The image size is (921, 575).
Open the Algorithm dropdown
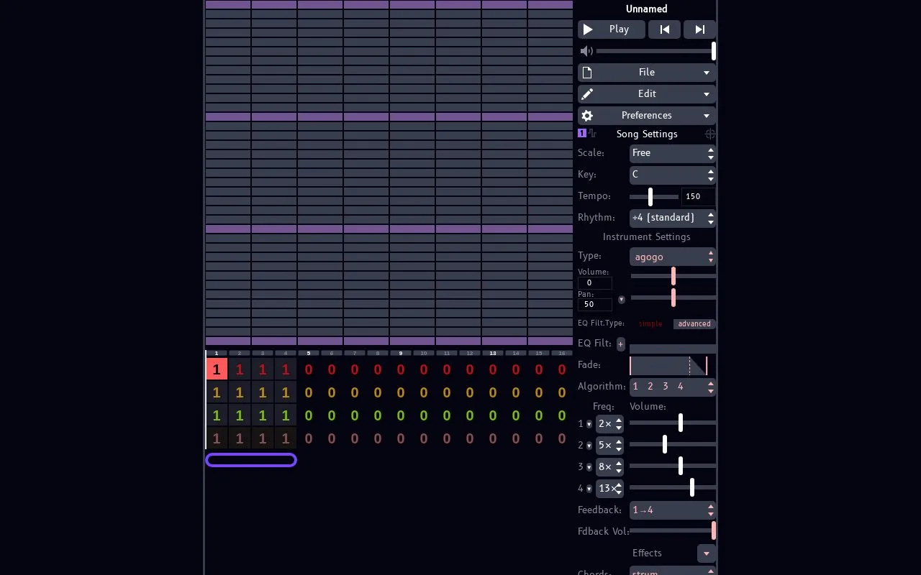673,387
